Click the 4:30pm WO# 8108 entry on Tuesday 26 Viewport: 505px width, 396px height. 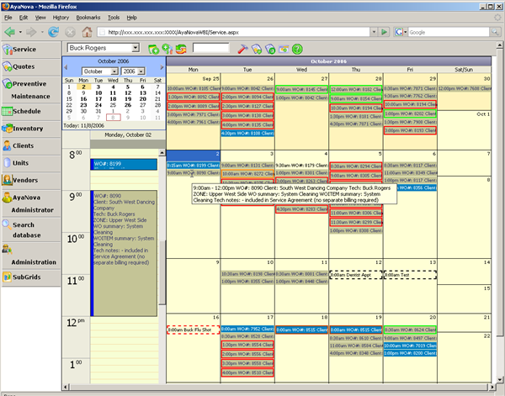(x=247, y=133)
